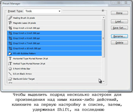Delete the selected presets
Screen dimensions: 133x112
click(119, 43)
